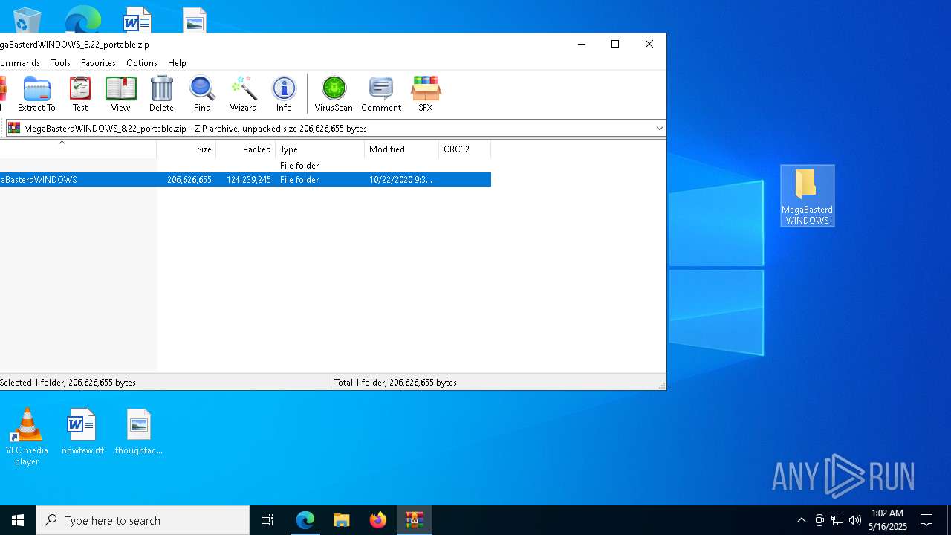Sort by Size column header

coord(186,149)
